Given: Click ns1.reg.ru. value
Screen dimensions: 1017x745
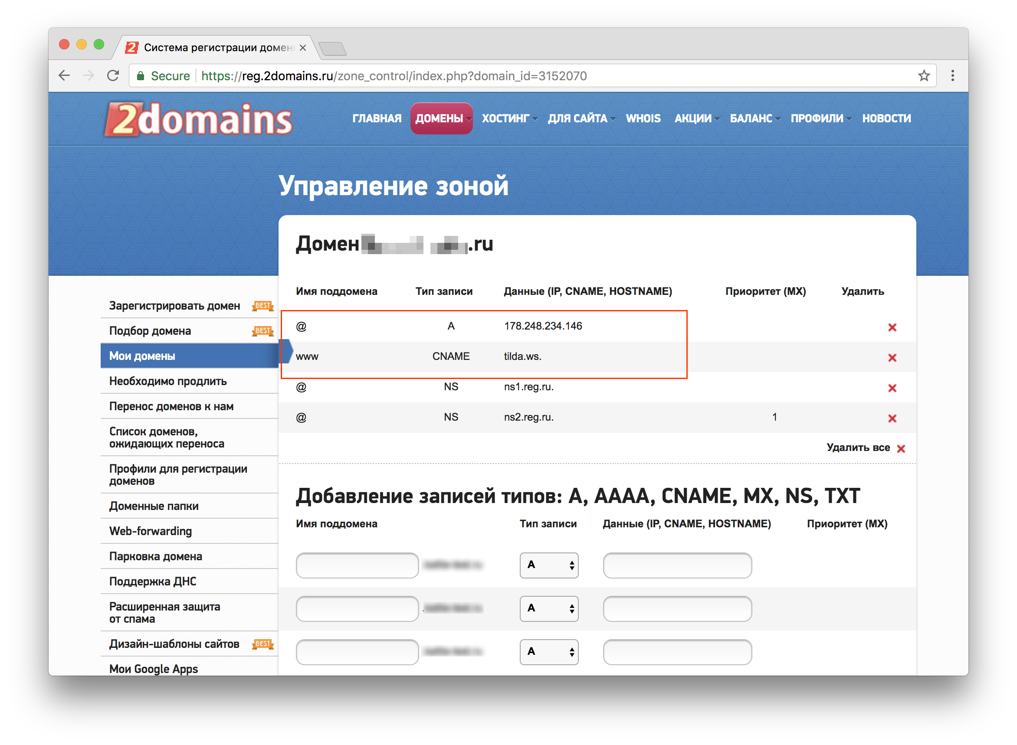Looking at the screenshot, I should (528, 387).
